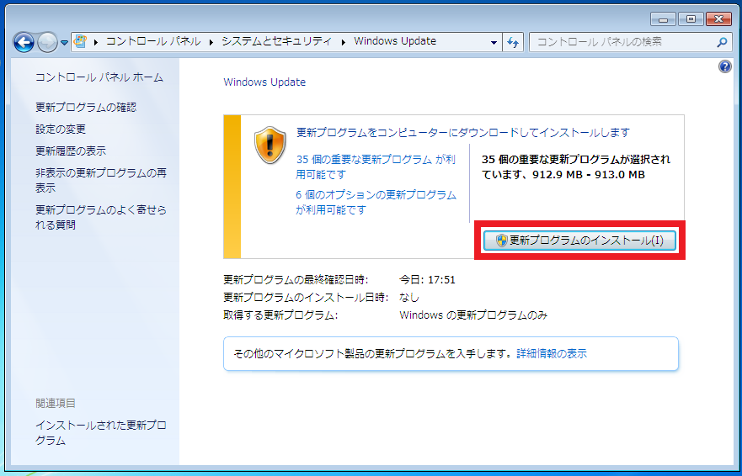
Task: Click the 35 個の重要な更新プログラムが選択されています text
Action: pyautogui.click(x=576, y=167)
